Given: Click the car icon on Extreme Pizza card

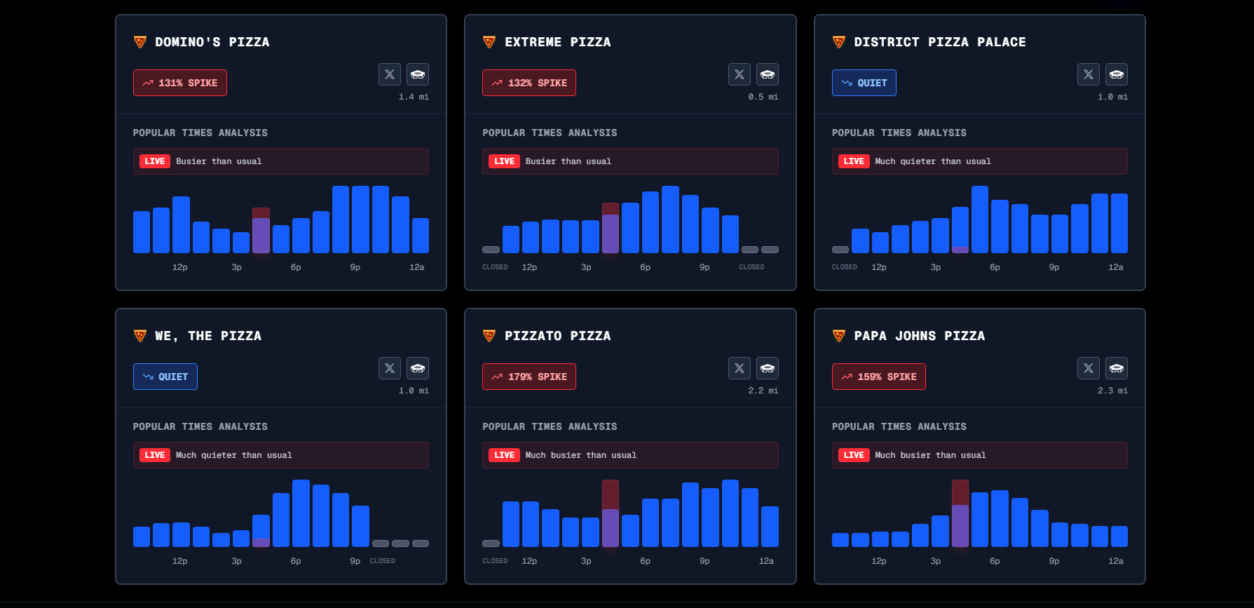Looking at the screenshot, I should tap(768, 74).
